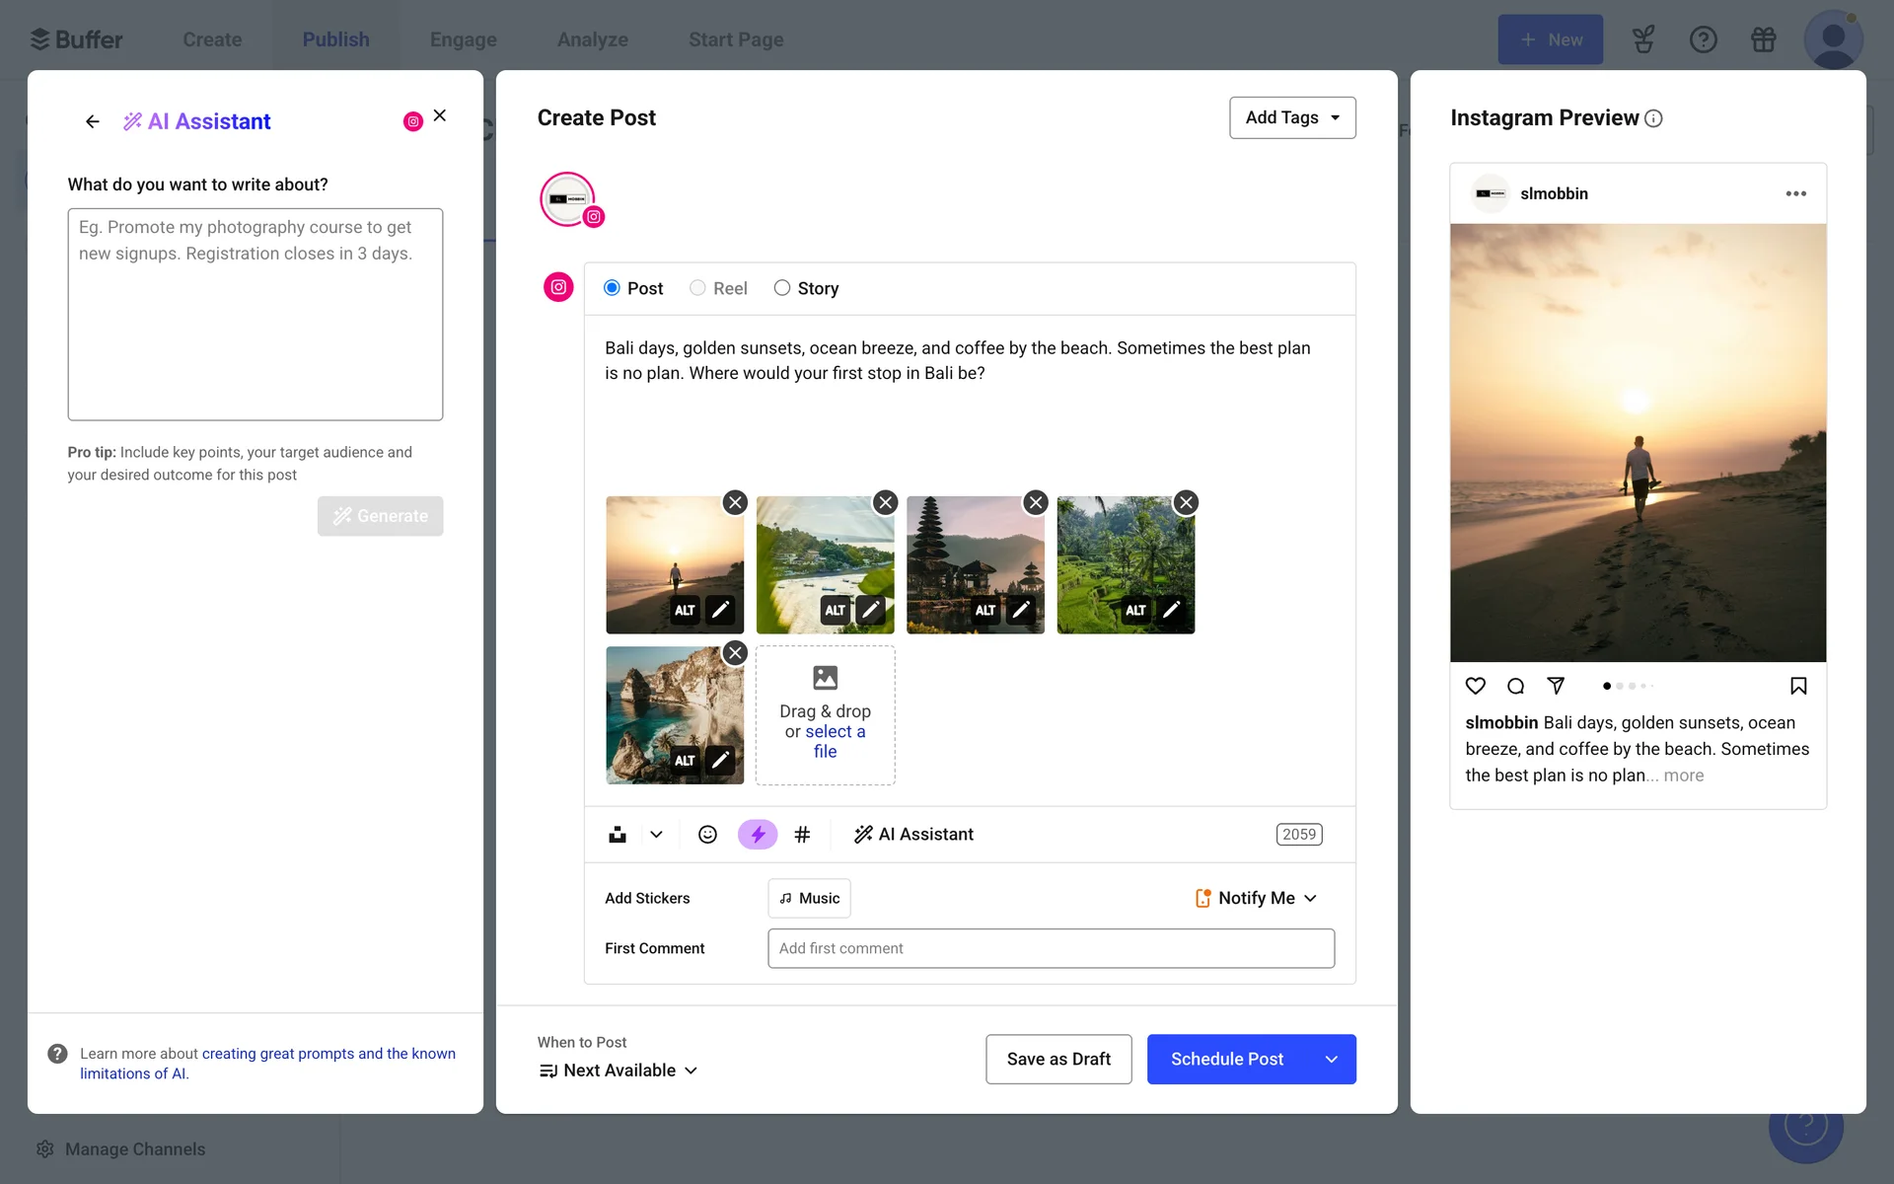The height and width of the screenshot is (1184, 1894).
Task: Expand the Add Tags dropdown
Action: coord(1292,117)
